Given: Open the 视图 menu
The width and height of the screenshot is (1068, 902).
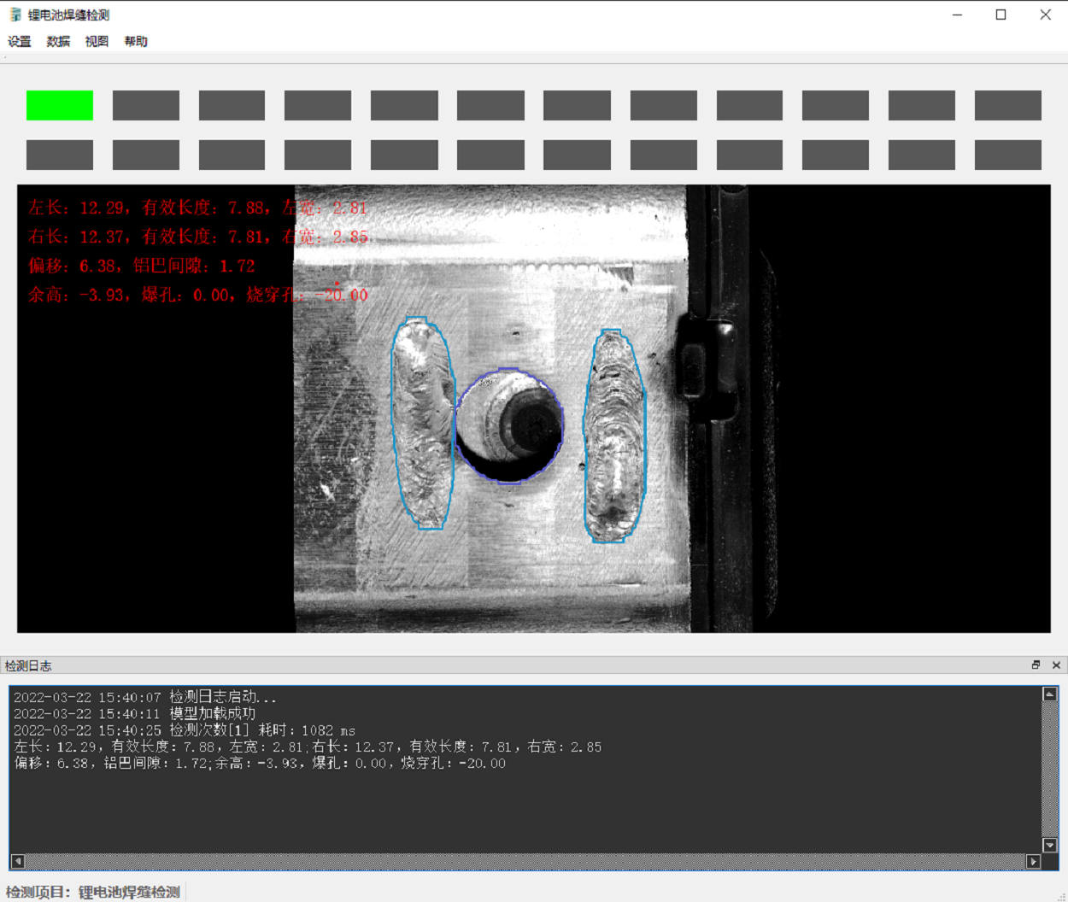Looking at the screenshot, I should click(x=97, y=41).
